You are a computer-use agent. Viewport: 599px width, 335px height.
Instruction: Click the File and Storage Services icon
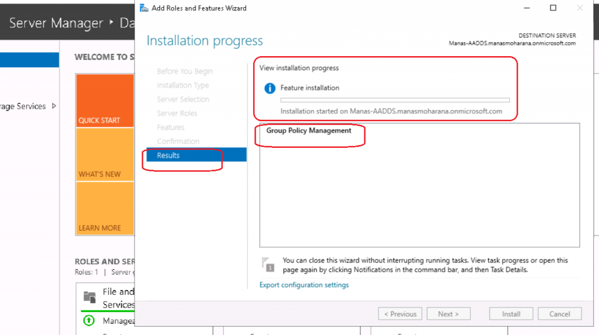click(x=89, y=297)
